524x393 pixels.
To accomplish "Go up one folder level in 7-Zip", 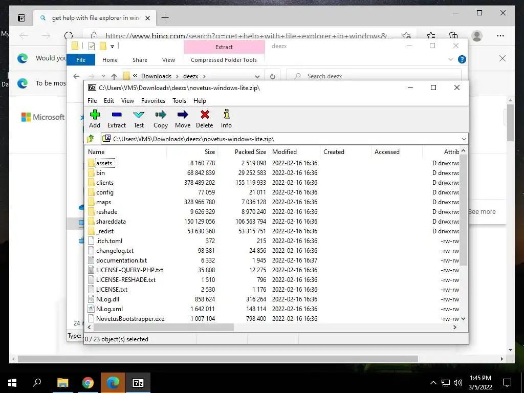I will (x=90, y=139).
